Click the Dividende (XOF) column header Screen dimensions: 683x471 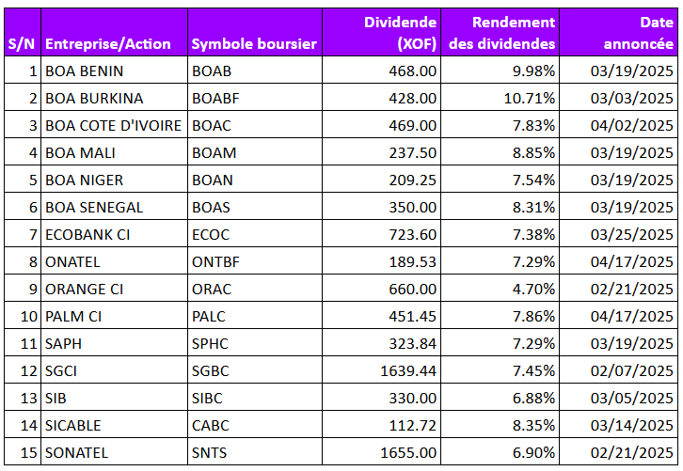(x=382, y=33)
